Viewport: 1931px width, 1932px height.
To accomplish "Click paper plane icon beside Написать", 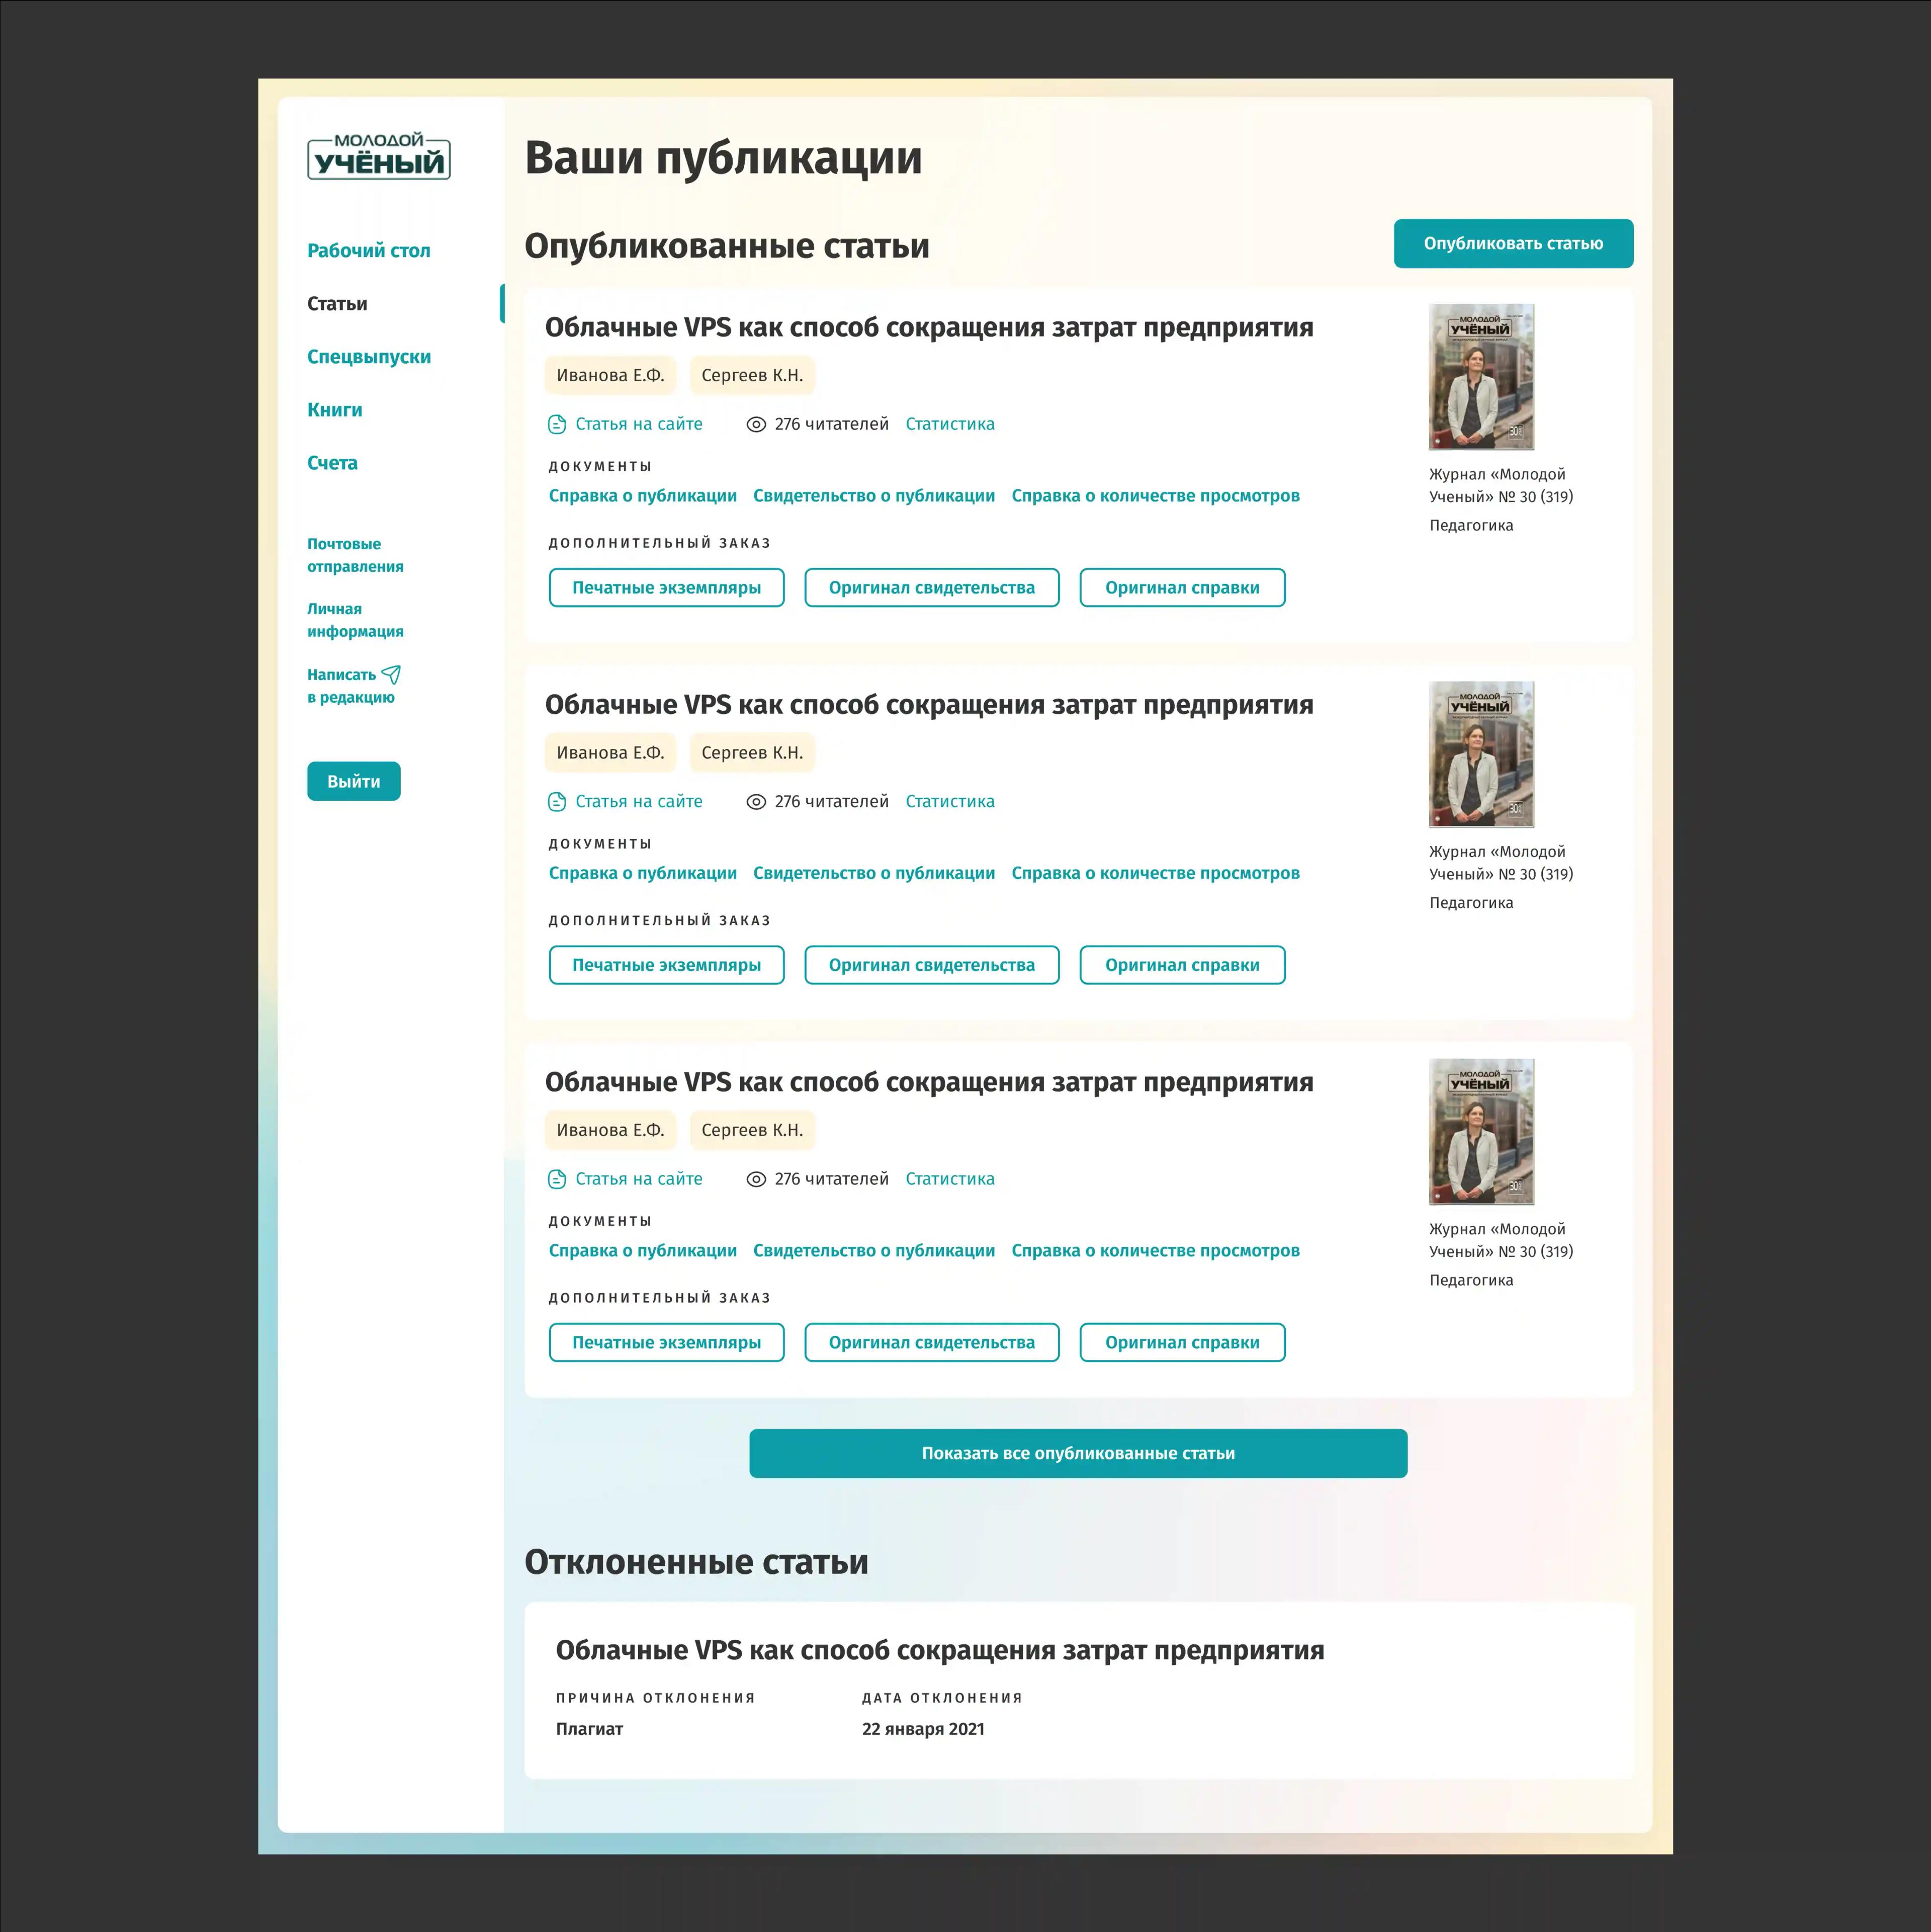I will 391,675.
